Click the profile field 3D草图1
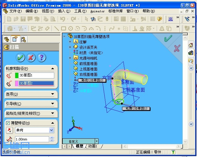 [37, 75]
